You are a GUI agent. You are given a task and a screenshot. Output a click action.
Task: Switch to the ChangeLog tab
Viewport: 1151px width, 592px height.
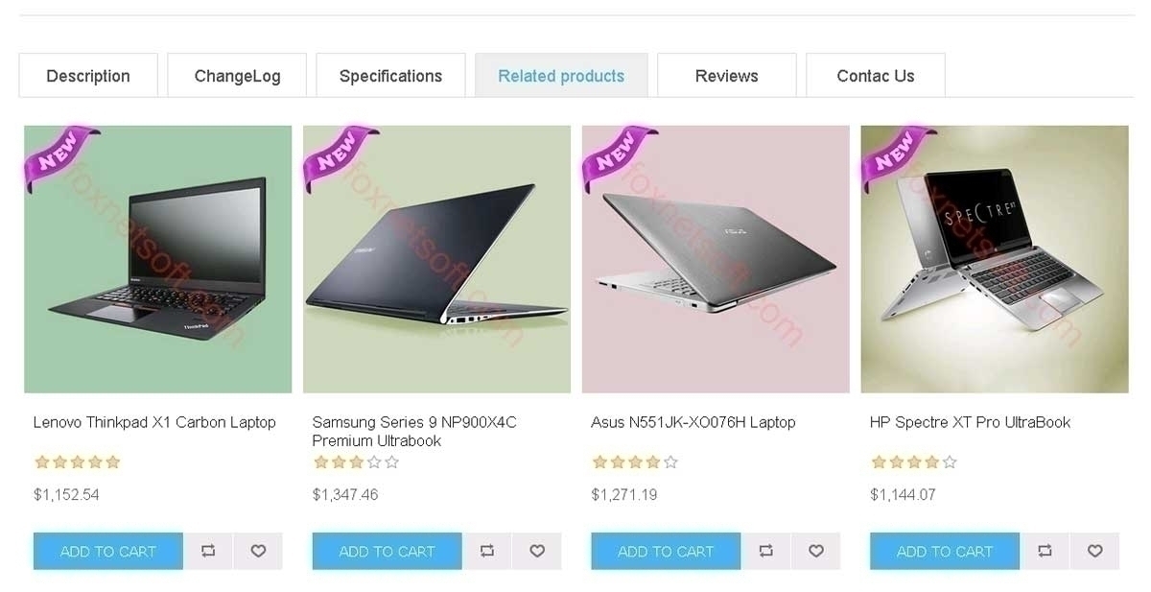[x=237, y=75]
